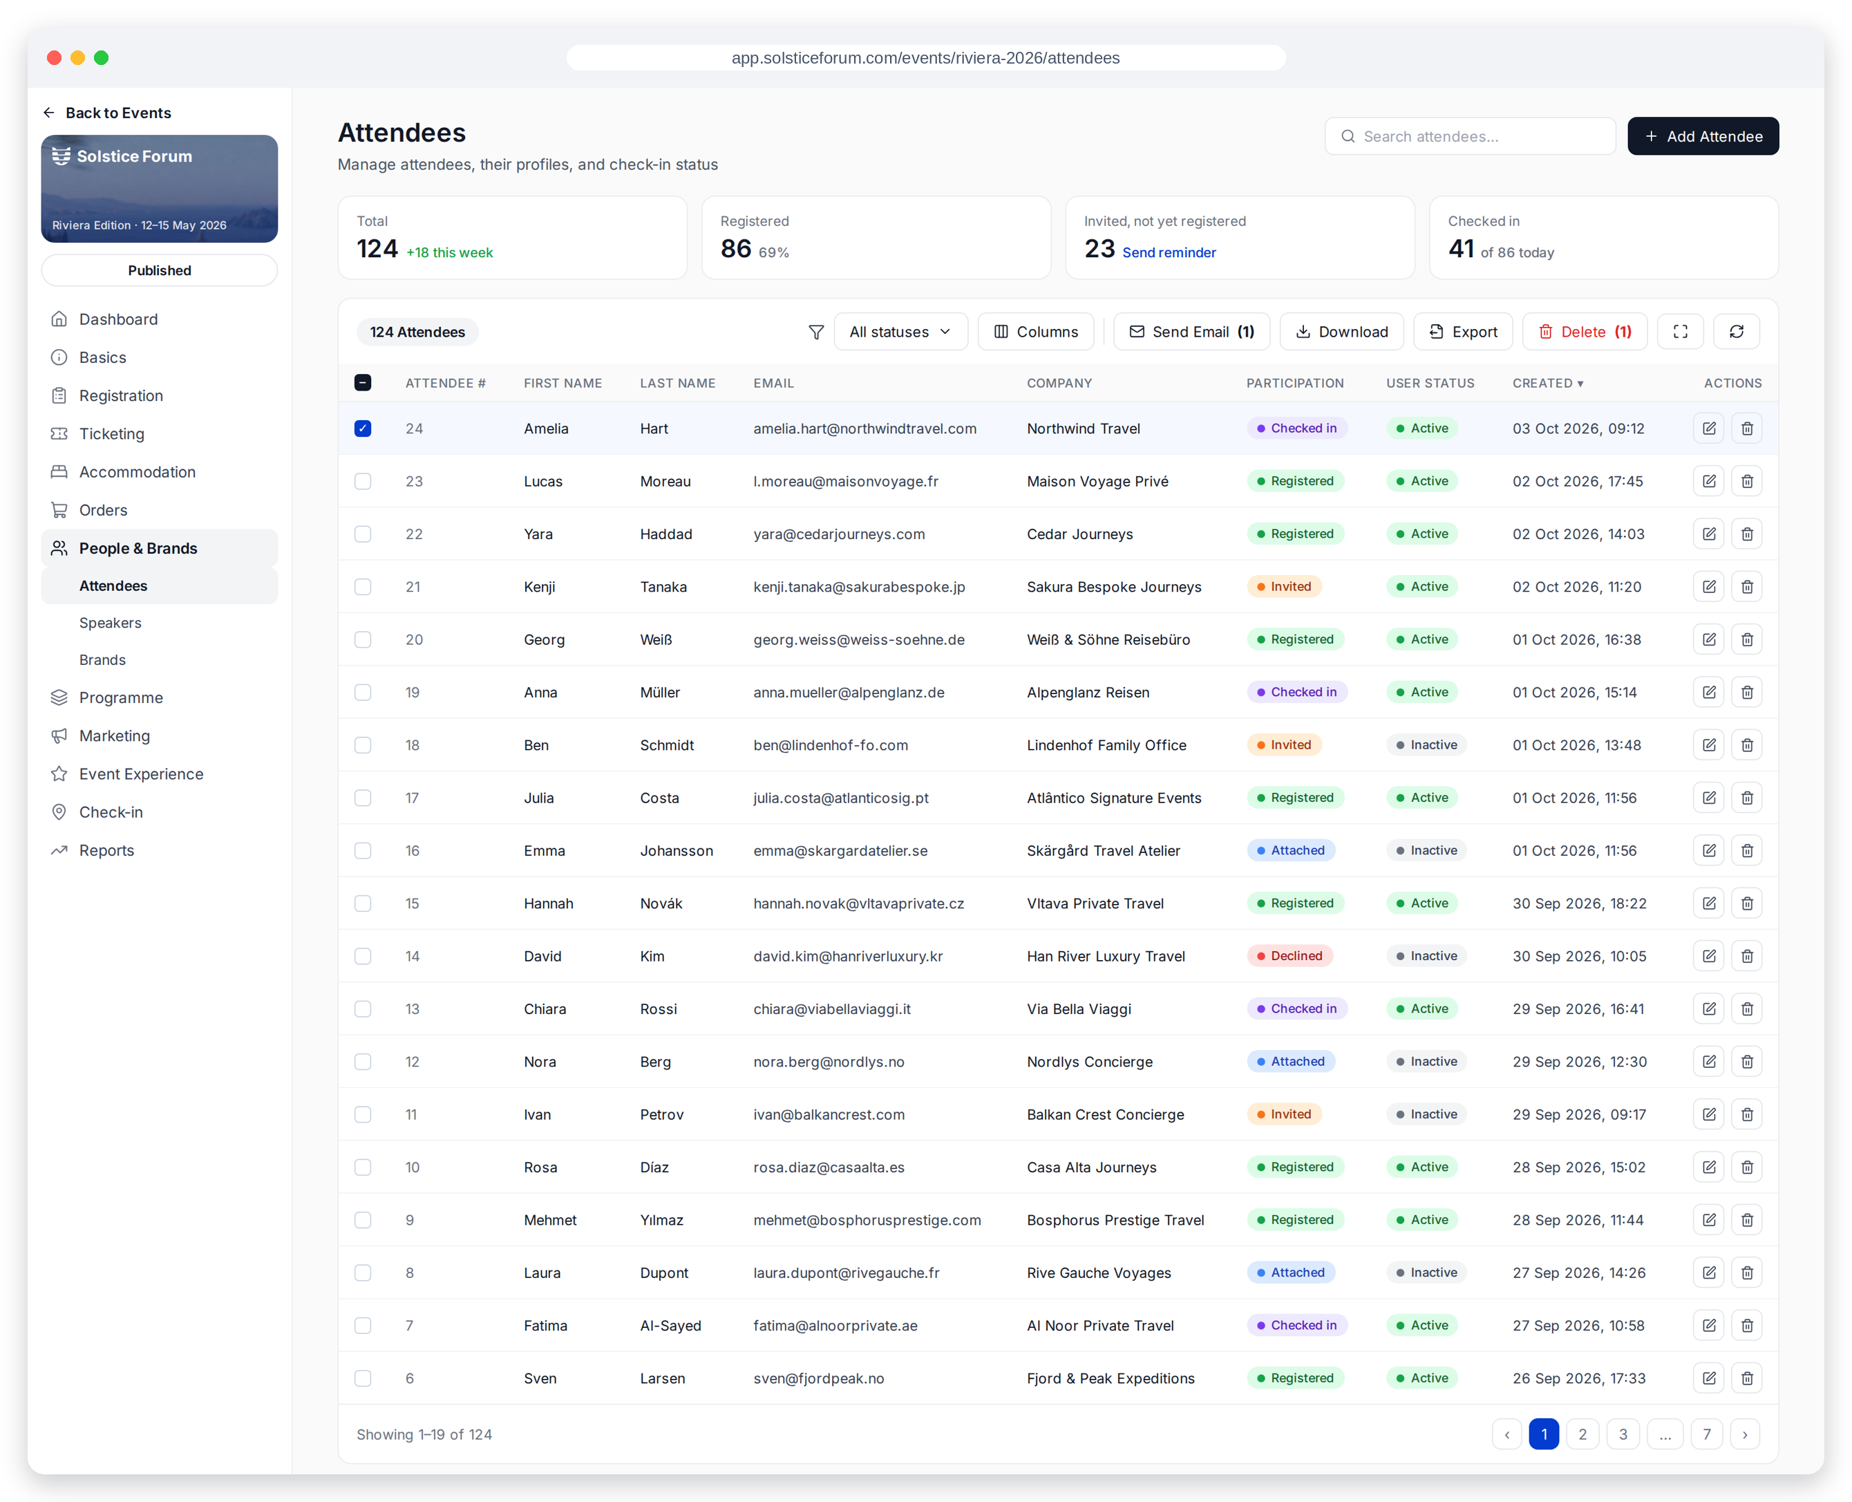
Task: Edit attendee Rosa Díaz
Action: click(x=1708, y=1167)
